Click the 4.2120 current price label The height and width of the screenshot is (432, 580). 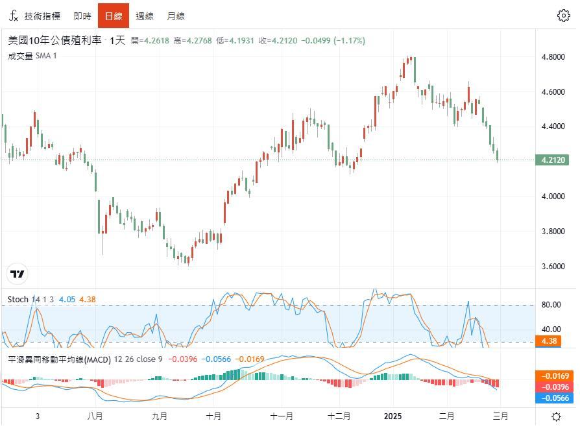552,160
